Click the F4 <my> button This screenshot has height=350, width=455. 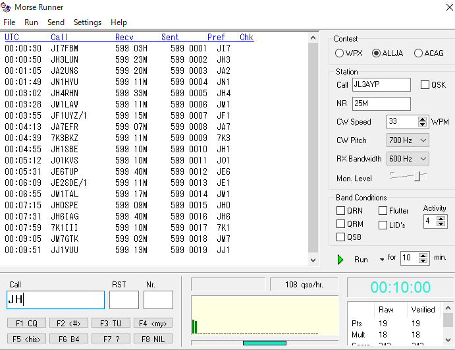pyautogui.click(x=153, y=323)
